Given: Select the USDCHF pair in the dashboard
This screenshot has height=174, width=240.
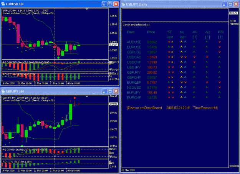Looking at the screenshot, I should point(134,62).
